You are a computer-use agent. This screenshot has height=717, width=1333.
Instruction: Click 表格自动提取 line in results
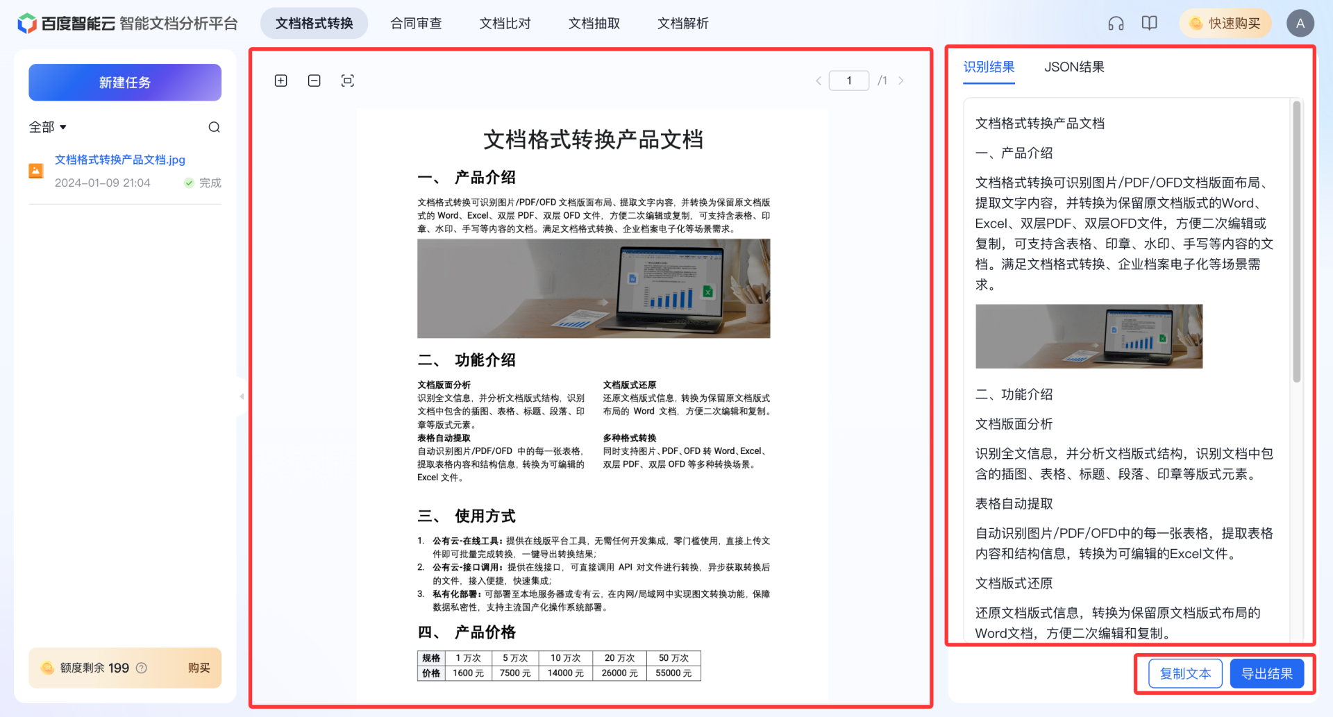pos(1014,504)
